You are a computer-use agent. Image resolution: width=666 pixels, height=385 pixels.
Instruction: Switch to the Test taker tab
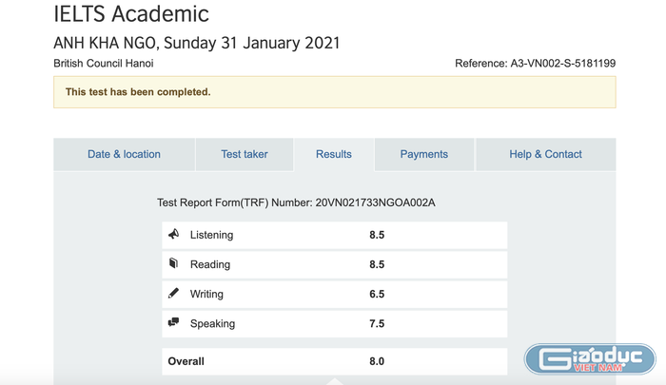245,154
